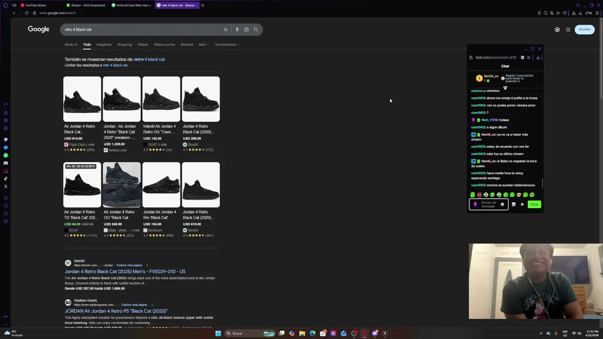Open the Opera GX taskbar icon
Viewport: 603px width, 339px height.
[x=364, y=333]
